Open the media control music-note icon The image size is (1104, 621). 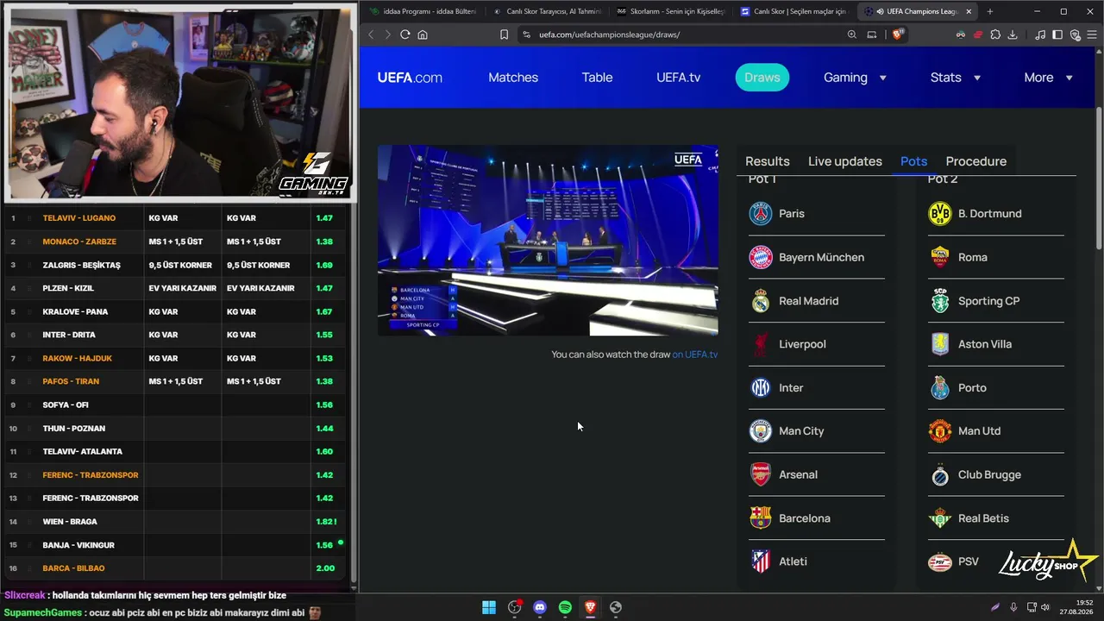tap(1040, 34)
